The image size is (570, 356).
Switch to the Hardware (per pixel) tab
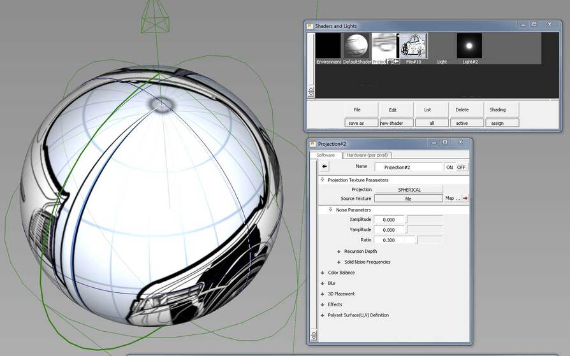tap(369, 155)
